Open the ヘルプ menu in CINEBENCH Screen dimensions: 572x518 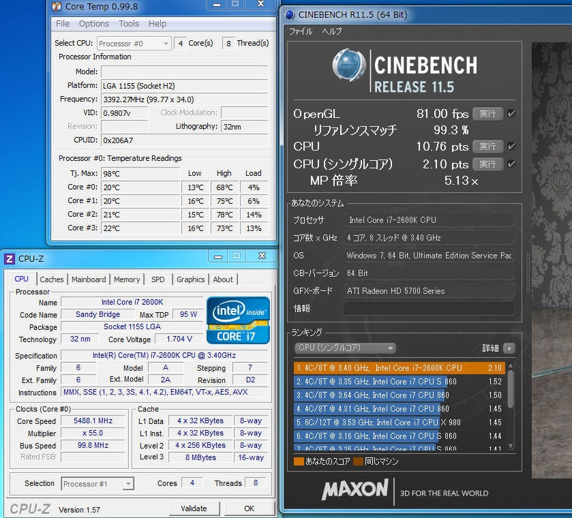[x=332, y=31]
